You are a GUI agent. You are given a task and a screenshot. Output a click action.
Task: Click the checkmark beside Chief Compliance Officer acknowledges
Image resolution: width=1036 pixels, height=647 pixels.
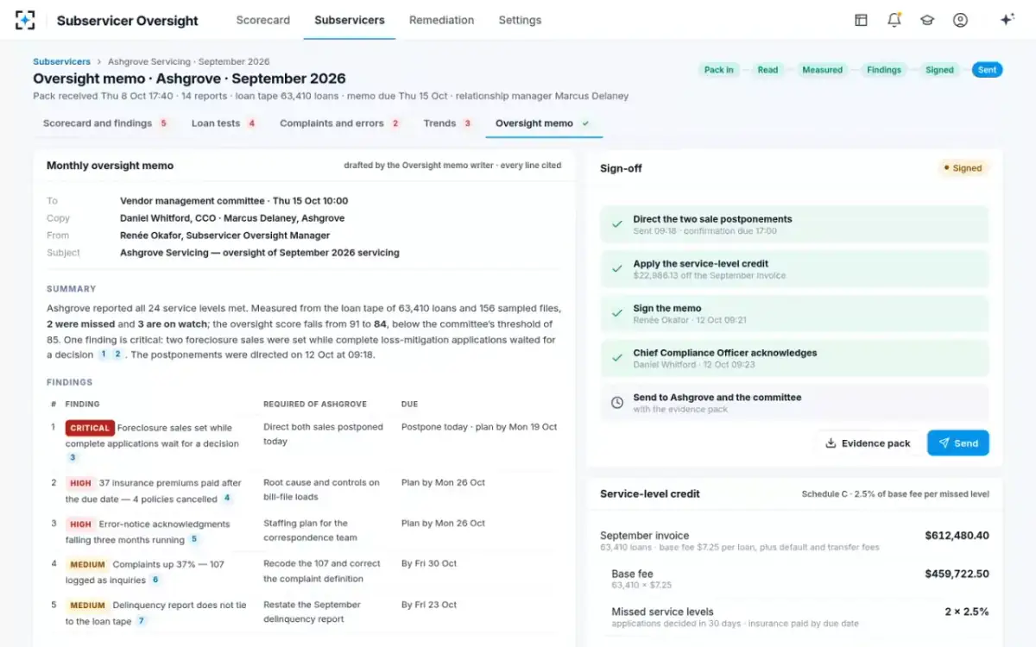(617, 358)
